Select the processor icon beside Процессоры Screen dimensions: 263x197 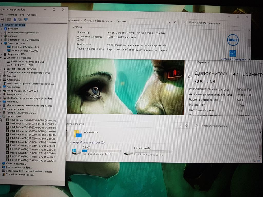click(4, 116)
